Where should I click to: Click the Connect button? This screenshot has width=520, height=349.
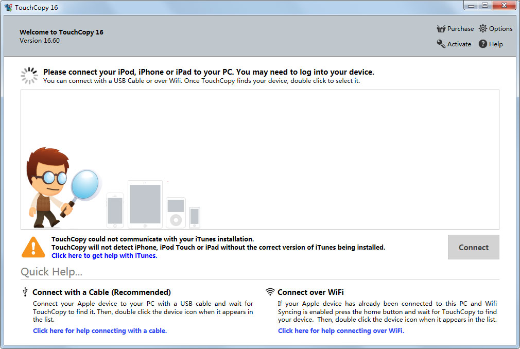click(x=473, y=247)
